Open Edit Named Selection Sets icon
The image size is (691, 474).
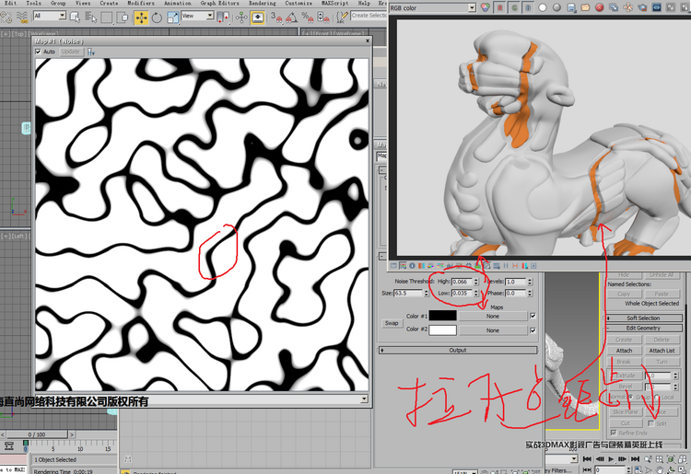point(342,17)
